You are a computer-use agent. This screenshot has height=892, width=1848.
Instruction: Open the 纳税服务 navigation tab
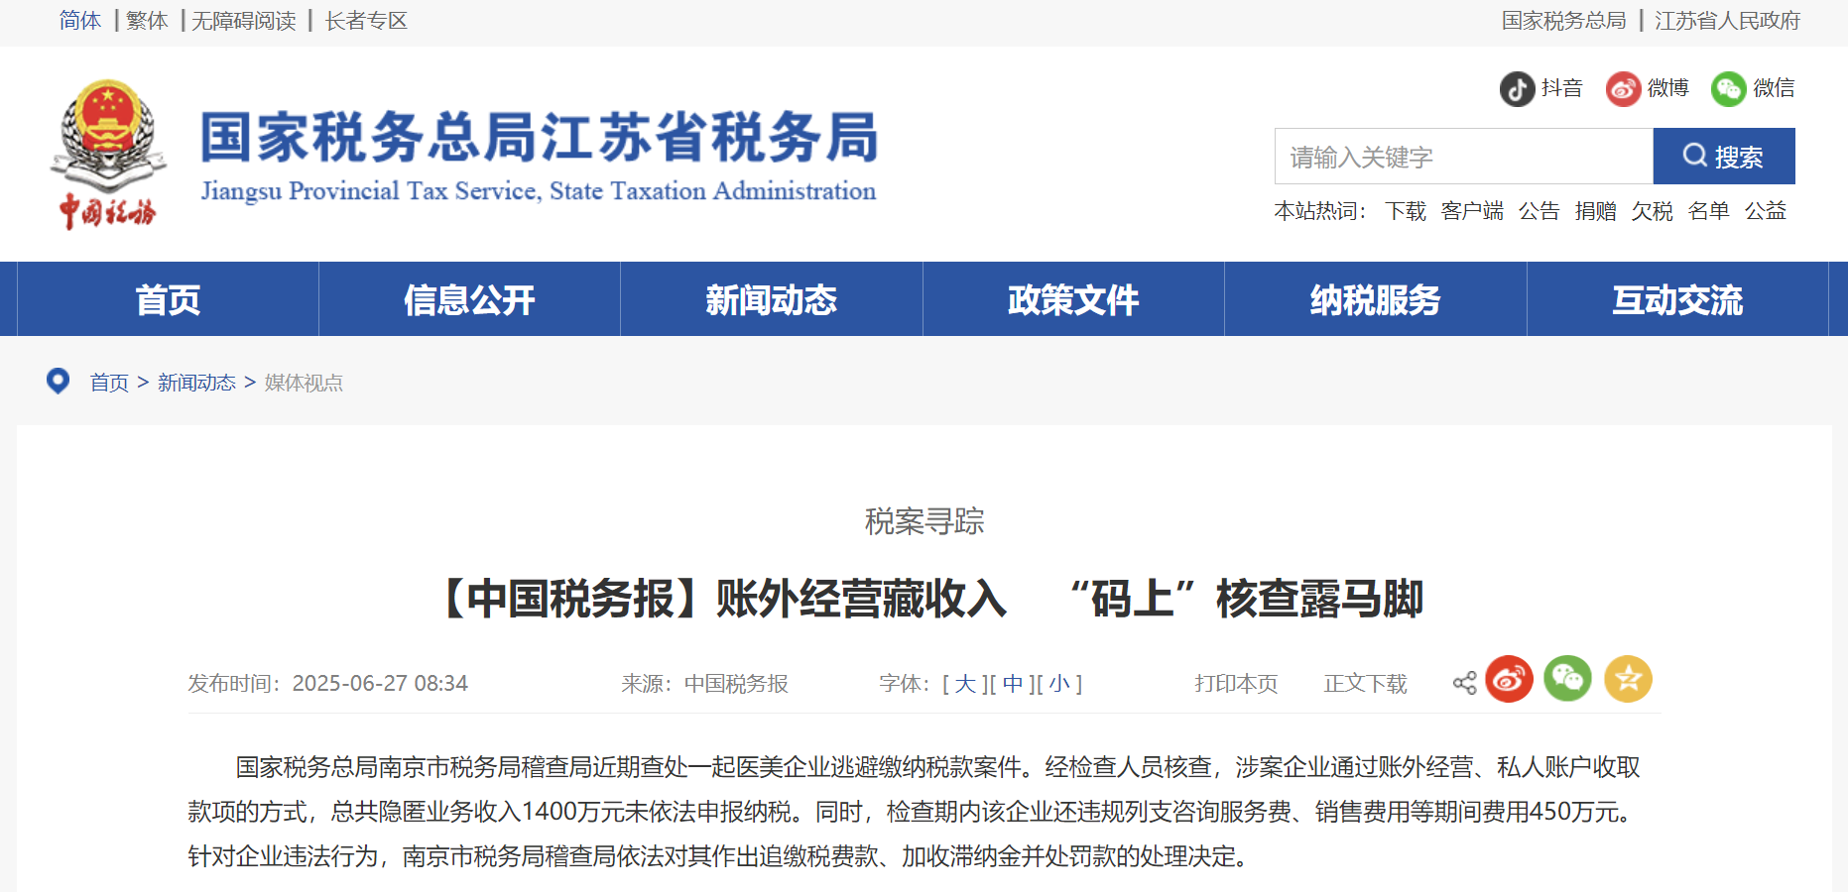coord(1376,299)
